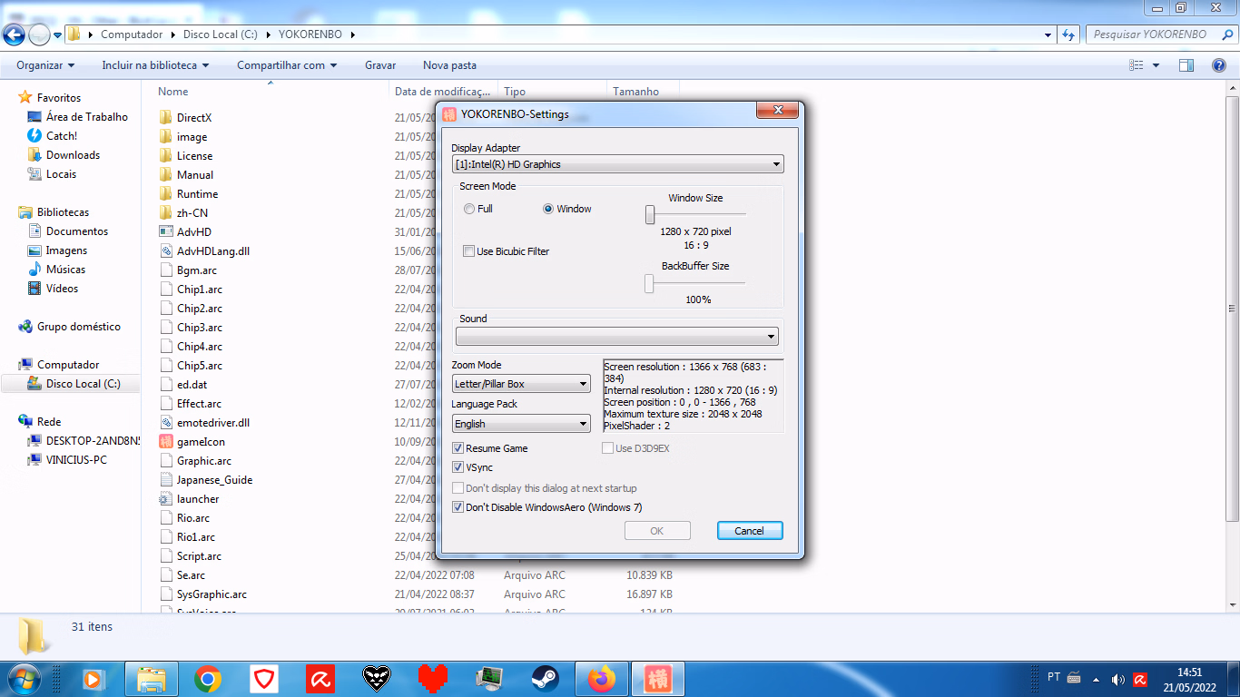
Task: Toggle the VSync checkbox
Action: 458,467
